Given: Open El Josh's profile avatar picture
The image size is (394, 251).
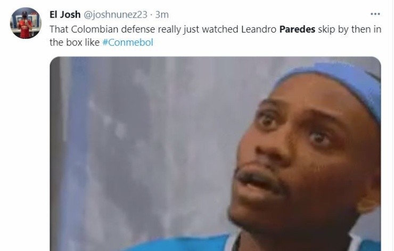Looking at the screenshot, I should tap(26, 23).
